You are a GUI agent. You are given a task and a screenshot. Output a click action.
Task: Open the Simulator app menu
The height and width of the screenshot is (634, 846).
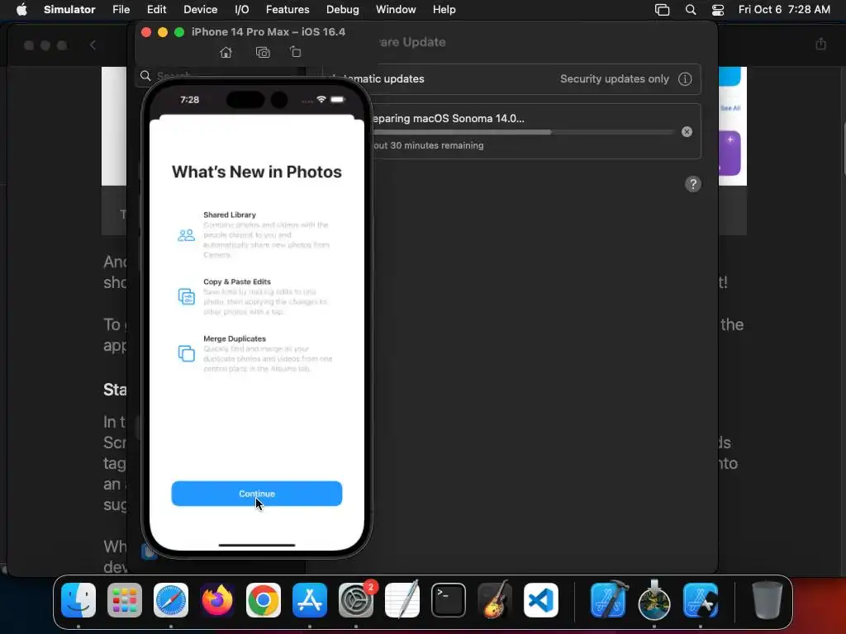(69, 10)
